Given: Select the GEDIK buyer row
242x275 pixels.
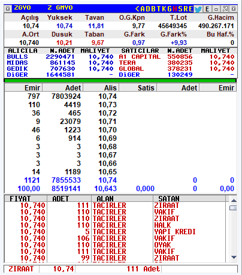Looking at the screenshot, I should 60,69.
